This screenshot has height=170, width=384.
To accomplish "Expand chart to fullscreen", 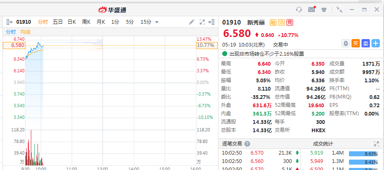I will pos(202,22).
